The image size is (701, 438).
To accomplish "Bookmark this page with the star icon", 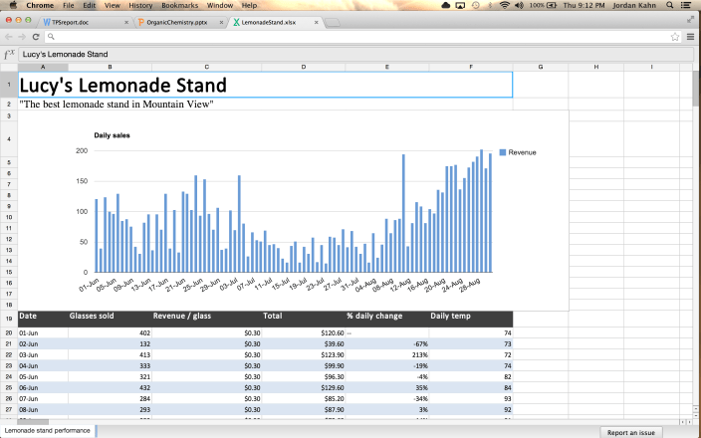I will click(x=675, y=37).
